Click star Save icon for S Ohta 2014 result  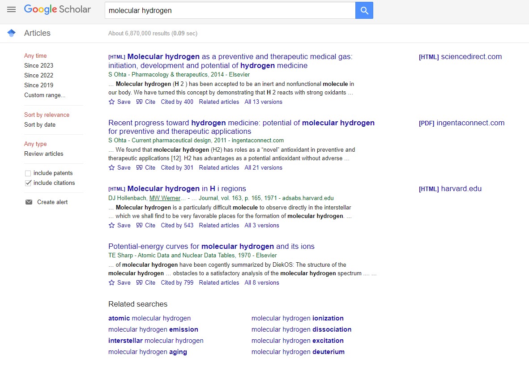[x=112, y=102]
